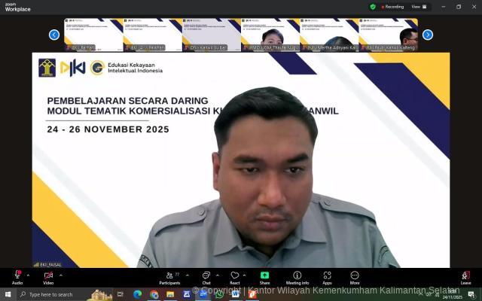Click the green Share screen button
Image resolution: width=482 pixels, height=301 pixels.
(x=264, y=276)
